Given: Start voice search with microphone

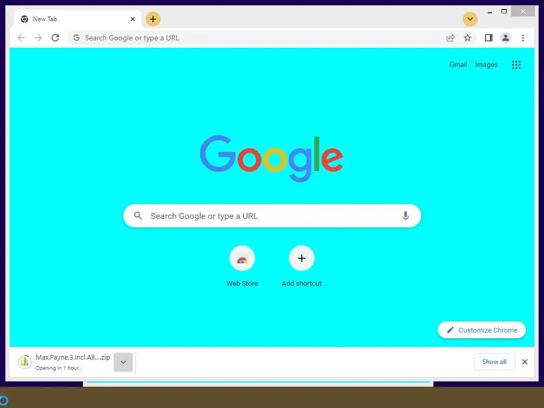Looking at the screenshot, I should (x=405, y=216).
